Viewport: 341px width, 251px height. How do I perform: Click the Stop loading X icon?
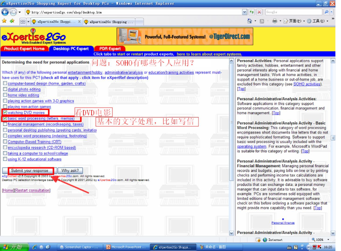[259, 12]
